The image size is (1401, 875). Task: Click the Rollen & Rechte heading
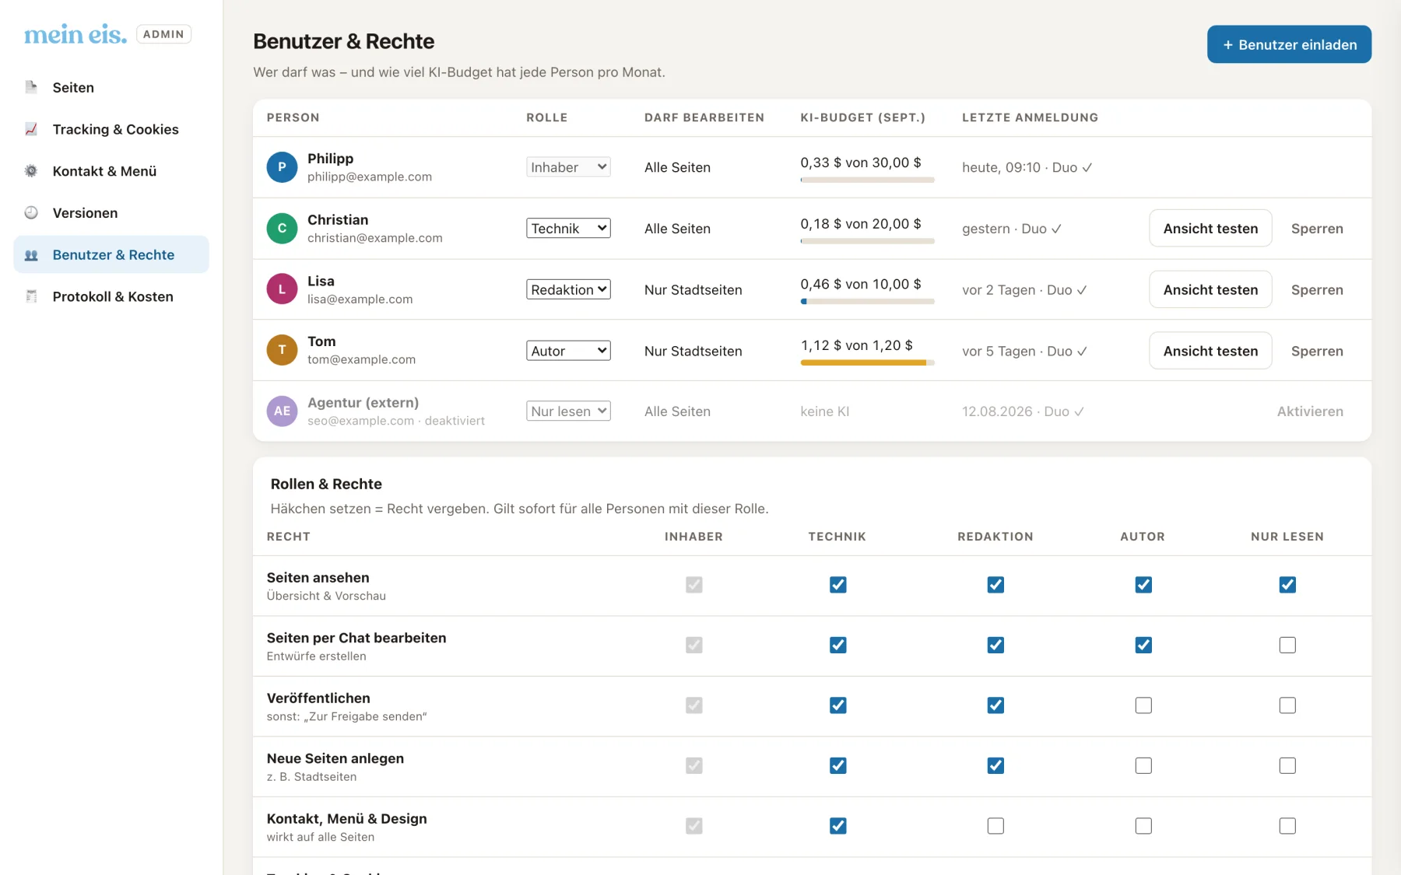(326, 484)
